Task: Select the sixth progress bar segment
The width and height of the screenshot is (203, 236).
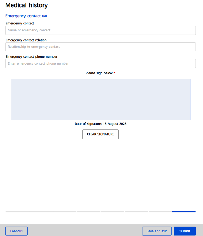Action: pyautogui.click(x=136, y=212)
